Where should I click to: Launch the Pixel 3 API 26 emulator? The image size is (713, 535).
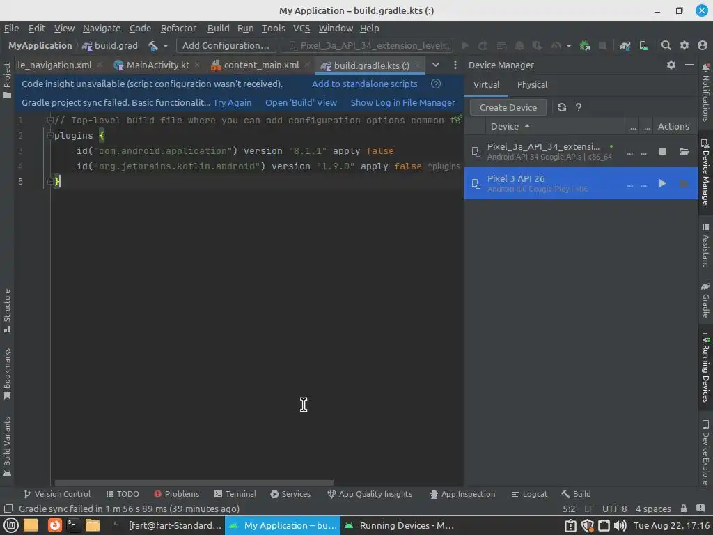pos(663,183)
